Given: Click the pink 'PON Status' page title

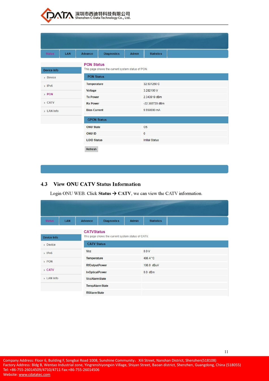Looking at the screenshot, I should click(x=94, y=65).
